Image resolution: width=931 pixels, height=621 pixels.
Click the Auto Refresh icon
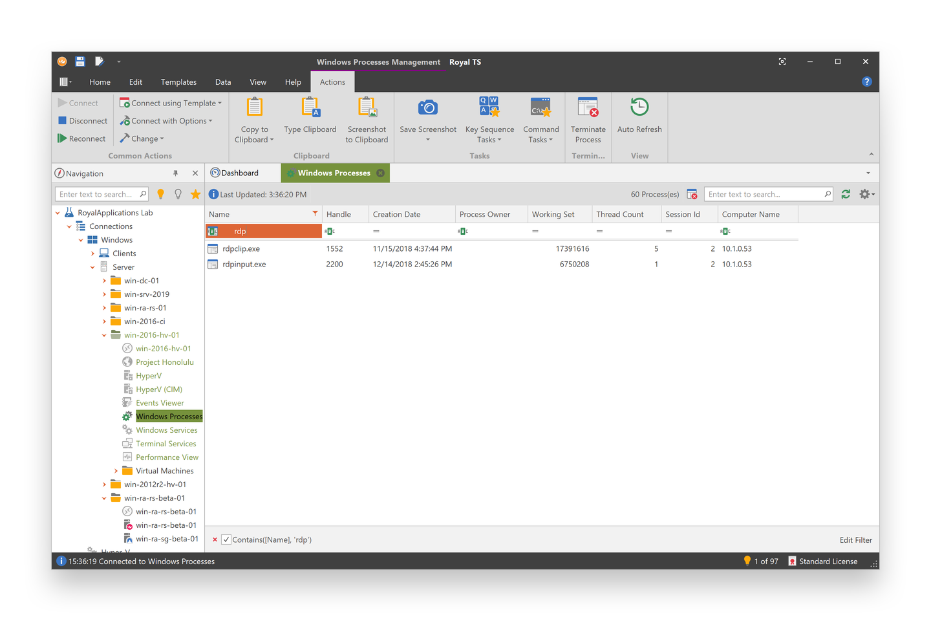tap(639, 108)
